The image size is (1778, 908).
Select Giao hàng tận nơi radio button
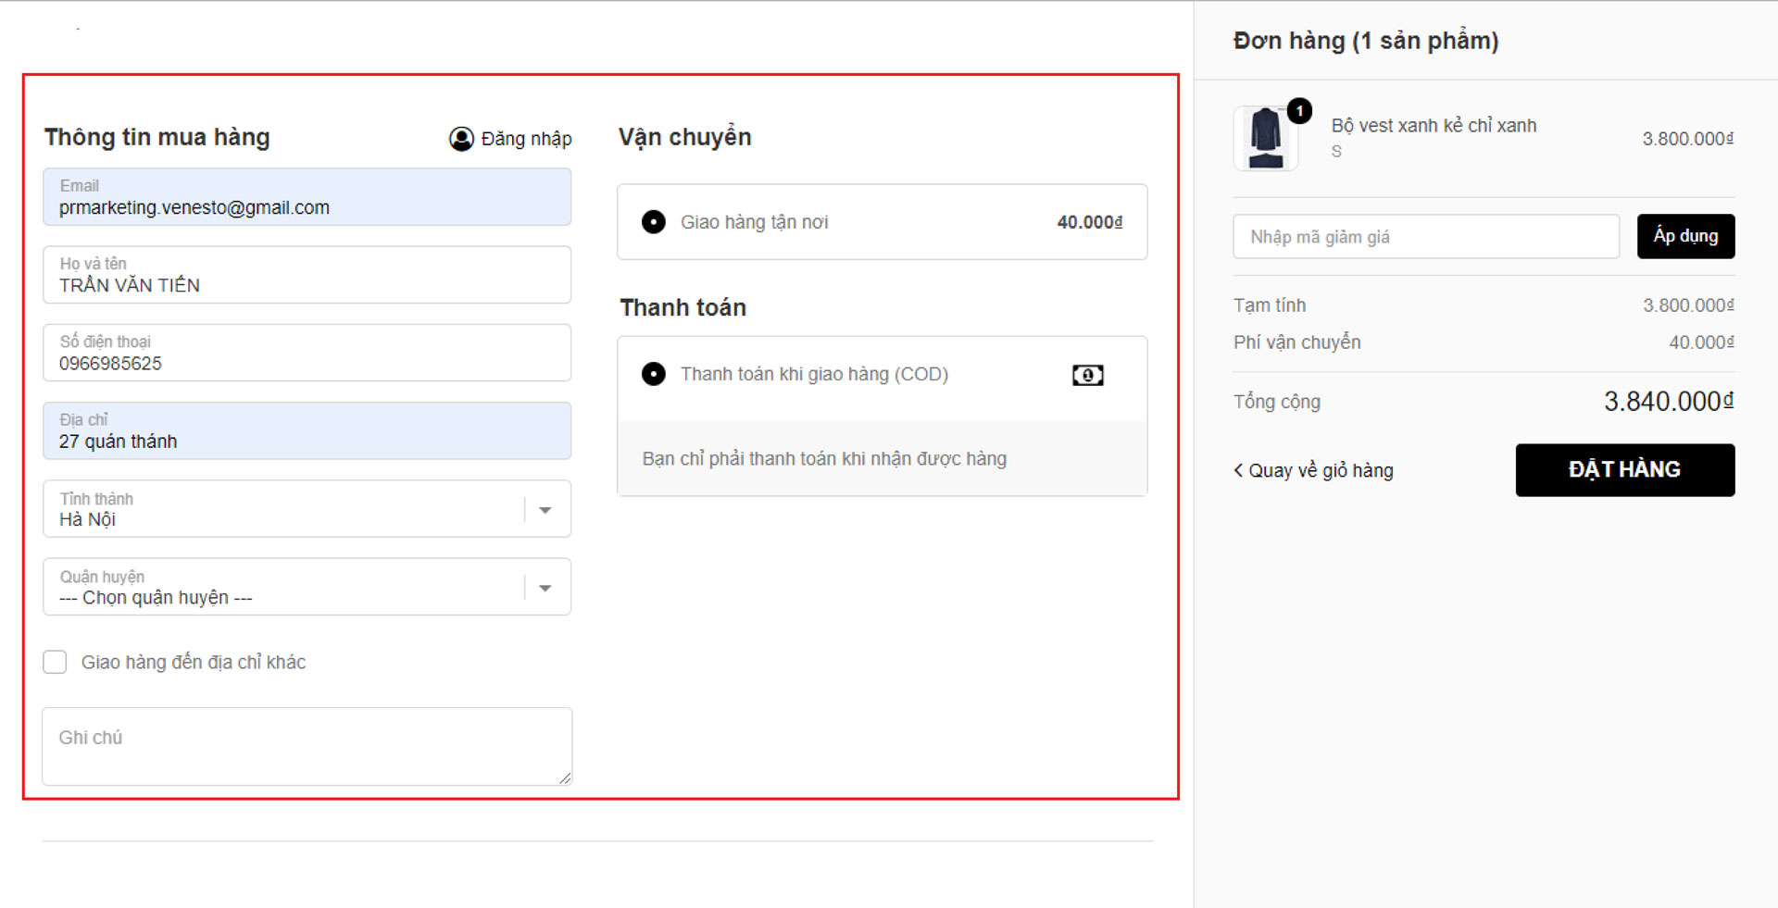coord(654,222)
